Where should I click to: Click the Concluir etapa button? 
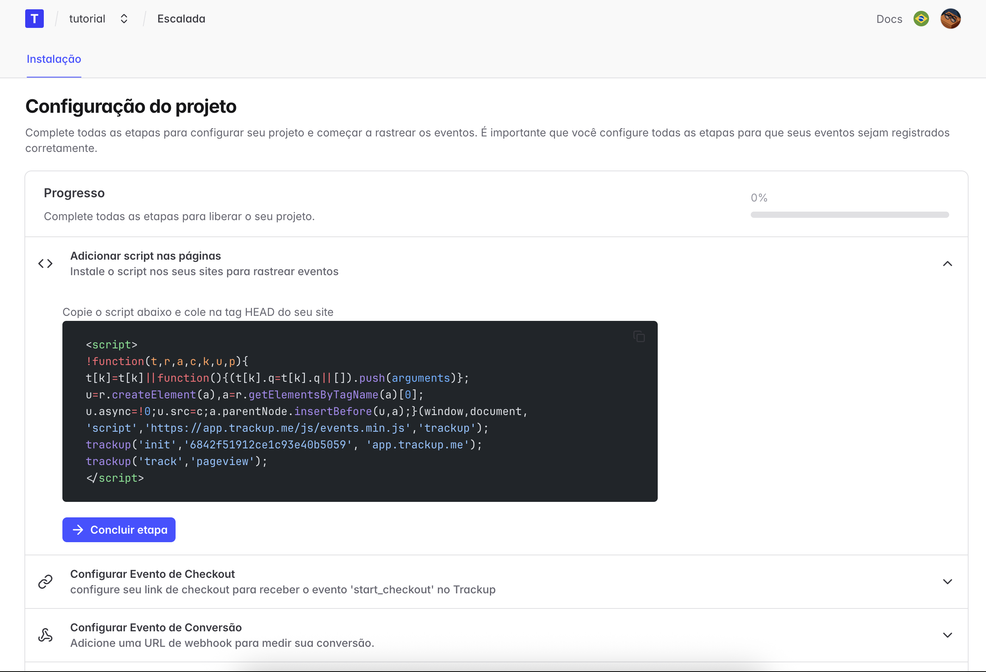coord(119,529)
